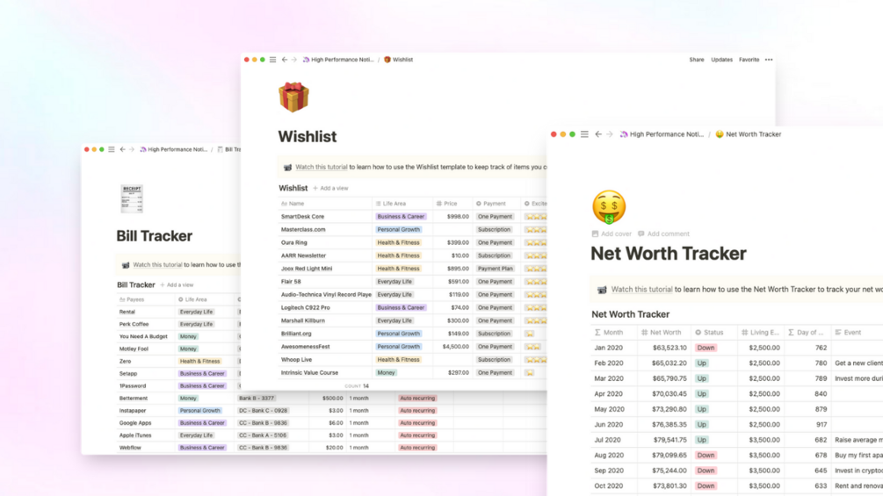The image size is (883, 496).
Task: Click the Life Area column header in Wishlist
Action: tap(402, 204)
